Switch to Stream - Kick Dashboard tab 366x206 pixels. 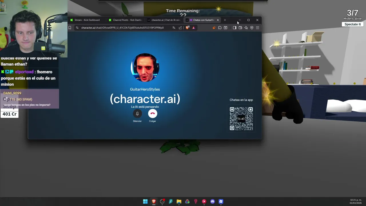87,20
